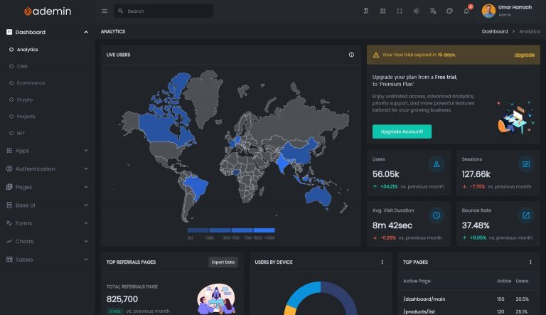Click the Live Users info icon

[x=351, y=55]
